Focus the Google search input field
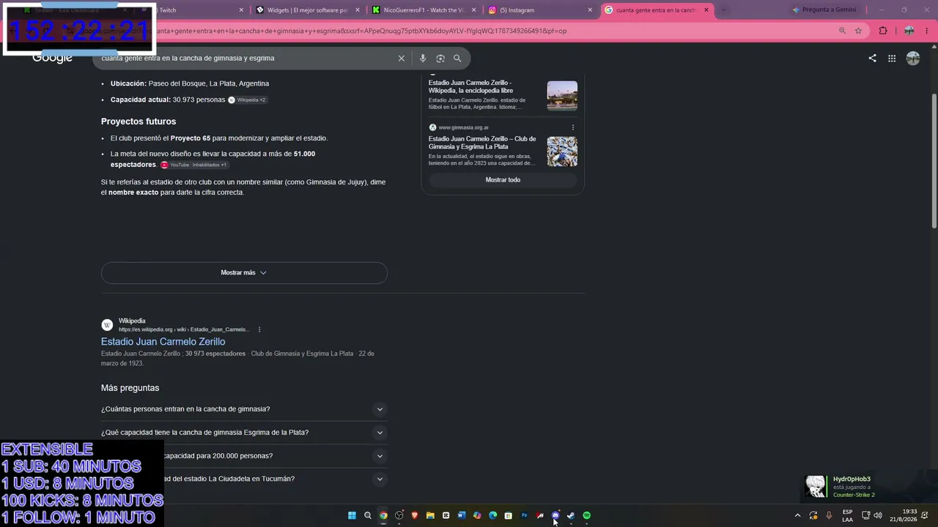This screenshot has width=938, height=527. click(x=245, y=59)
